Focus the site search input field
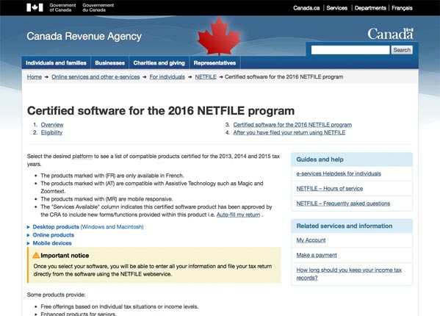 tap(350, 50)
